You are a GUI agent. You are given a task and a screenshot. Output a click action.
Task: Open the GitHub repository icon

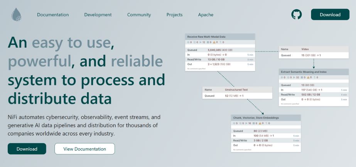pyautogui.click(x=297, y=14)
